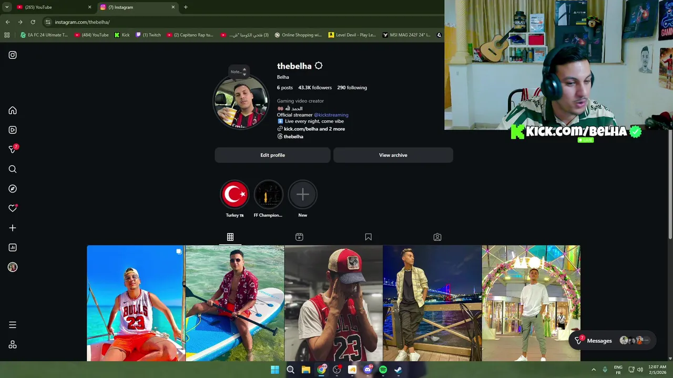Open the (484) YouTube bookmark
The height and width of the screenshot is (378, 673).
coord(91,35)
